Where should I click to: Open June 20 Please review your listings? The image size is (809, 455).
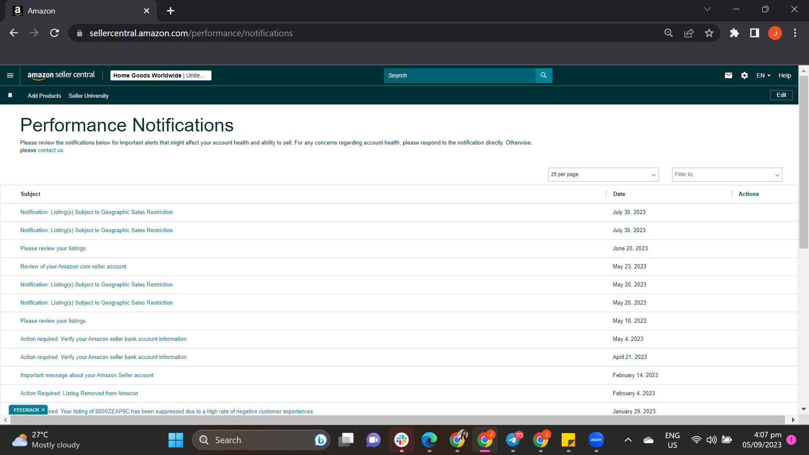coord(53,249)
